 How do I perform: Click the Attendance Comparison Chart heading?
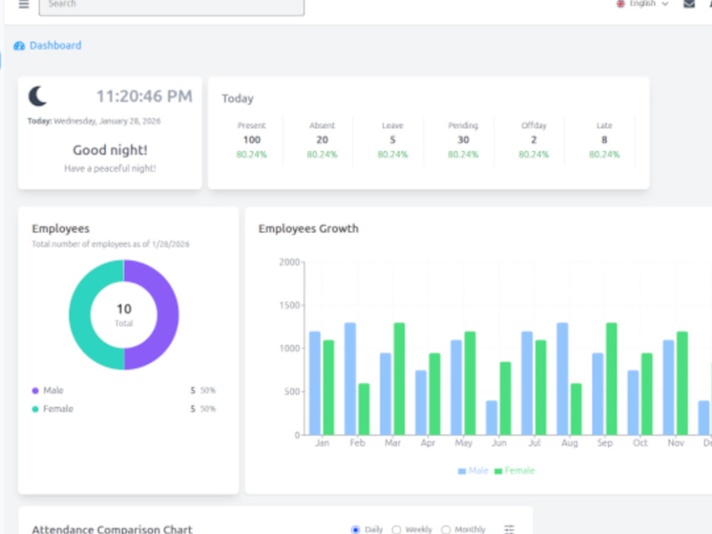(112, 530)
